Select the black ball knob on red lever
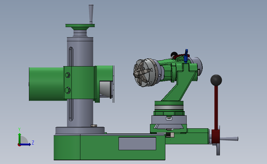The height and width of the screenshot is (164, 267). [216, 80]
